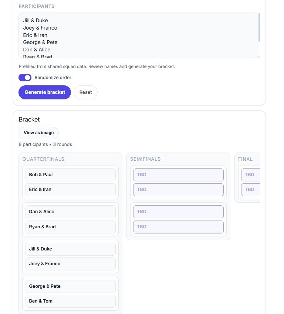The height and width of the screenshot is (314, 284).
Task: Click Joey & Franco bracket entry
Action: coord(70,264)
